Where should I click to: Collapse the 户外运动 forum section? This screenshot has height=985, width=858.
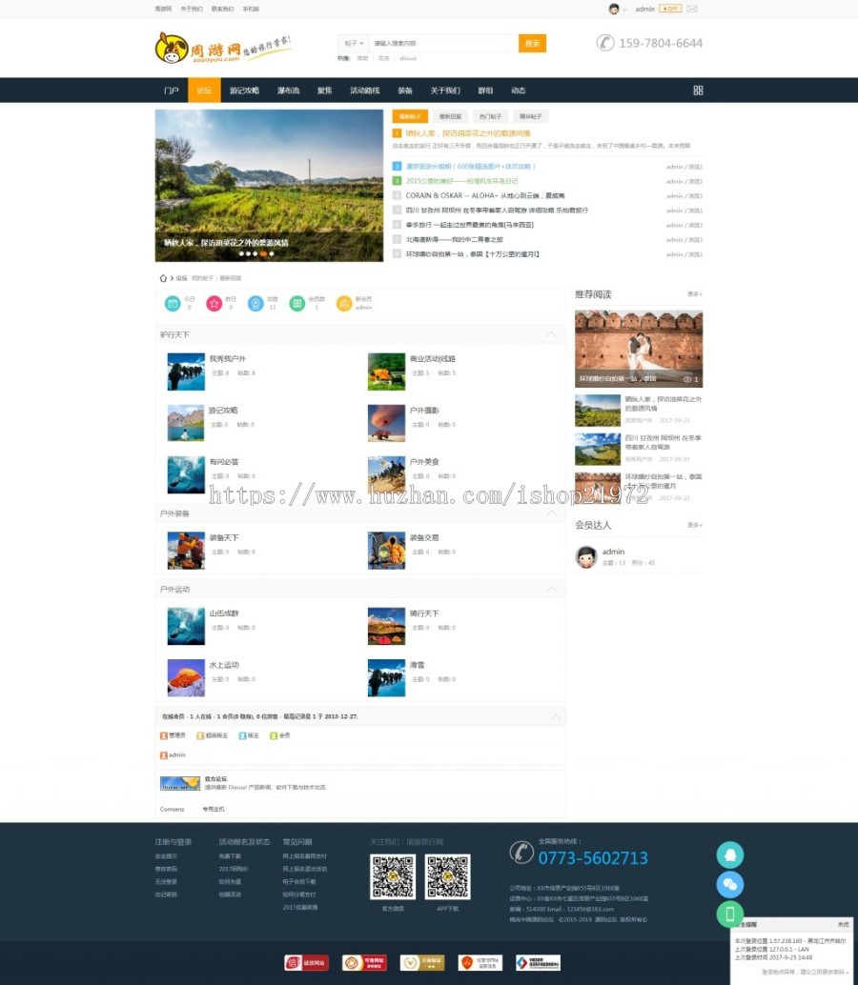point(551,589)
